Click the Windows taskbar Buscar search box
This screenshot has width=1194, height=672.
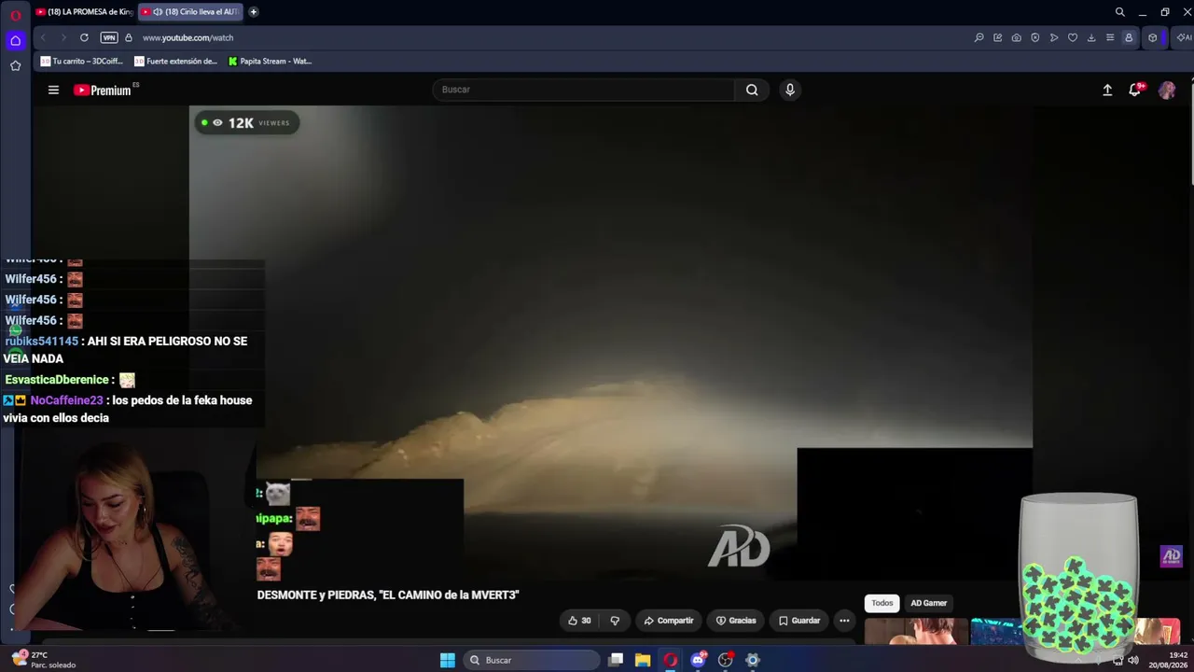click(x=532, y=660)
